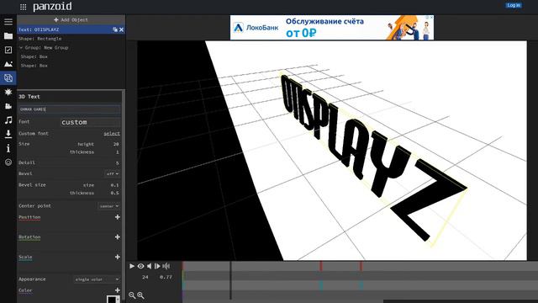The image size is (538, 303).
Task: Duplicate the Text: OTISPLAYZ object
Action: 115,29
